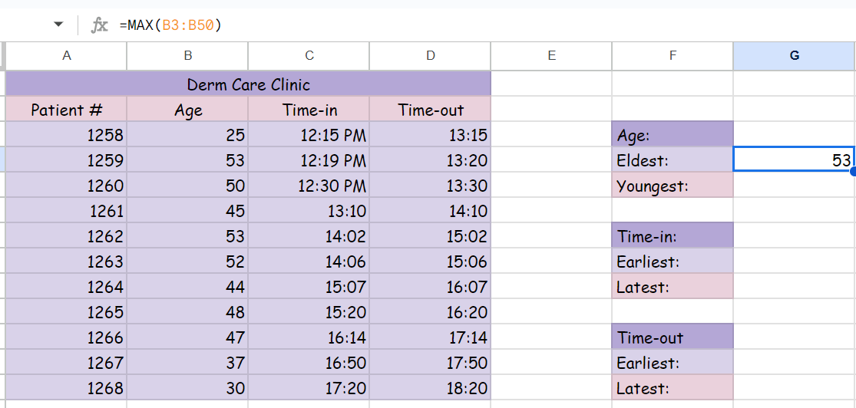Click the Derm Care Clinic title cell

(x=248, y=84)
